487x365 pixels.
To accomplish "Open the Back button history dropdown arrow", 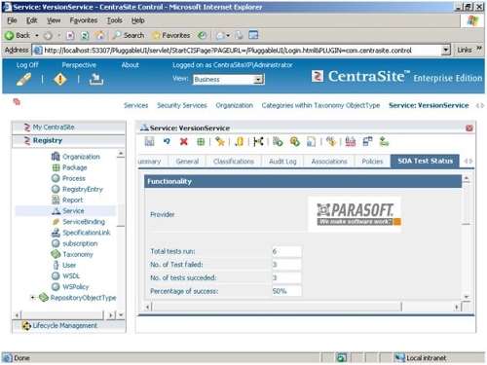I will pos(37,35).
